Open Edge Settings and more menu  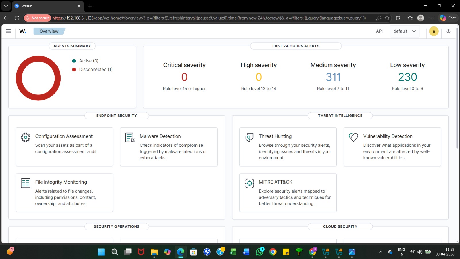[x=432, y=18]
